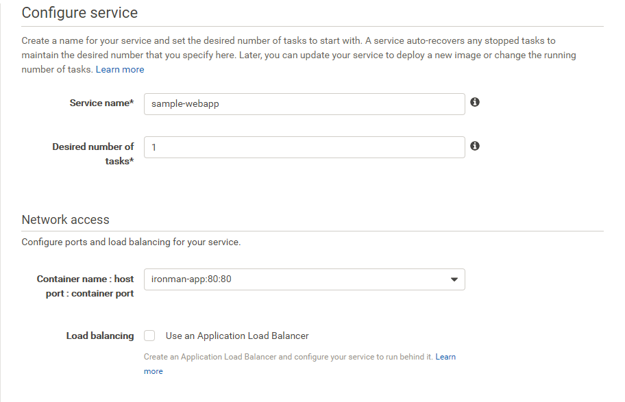The height and width of the screenshot is (402, 625).
Task: Click the Network access heading
Action: [65, 219]
